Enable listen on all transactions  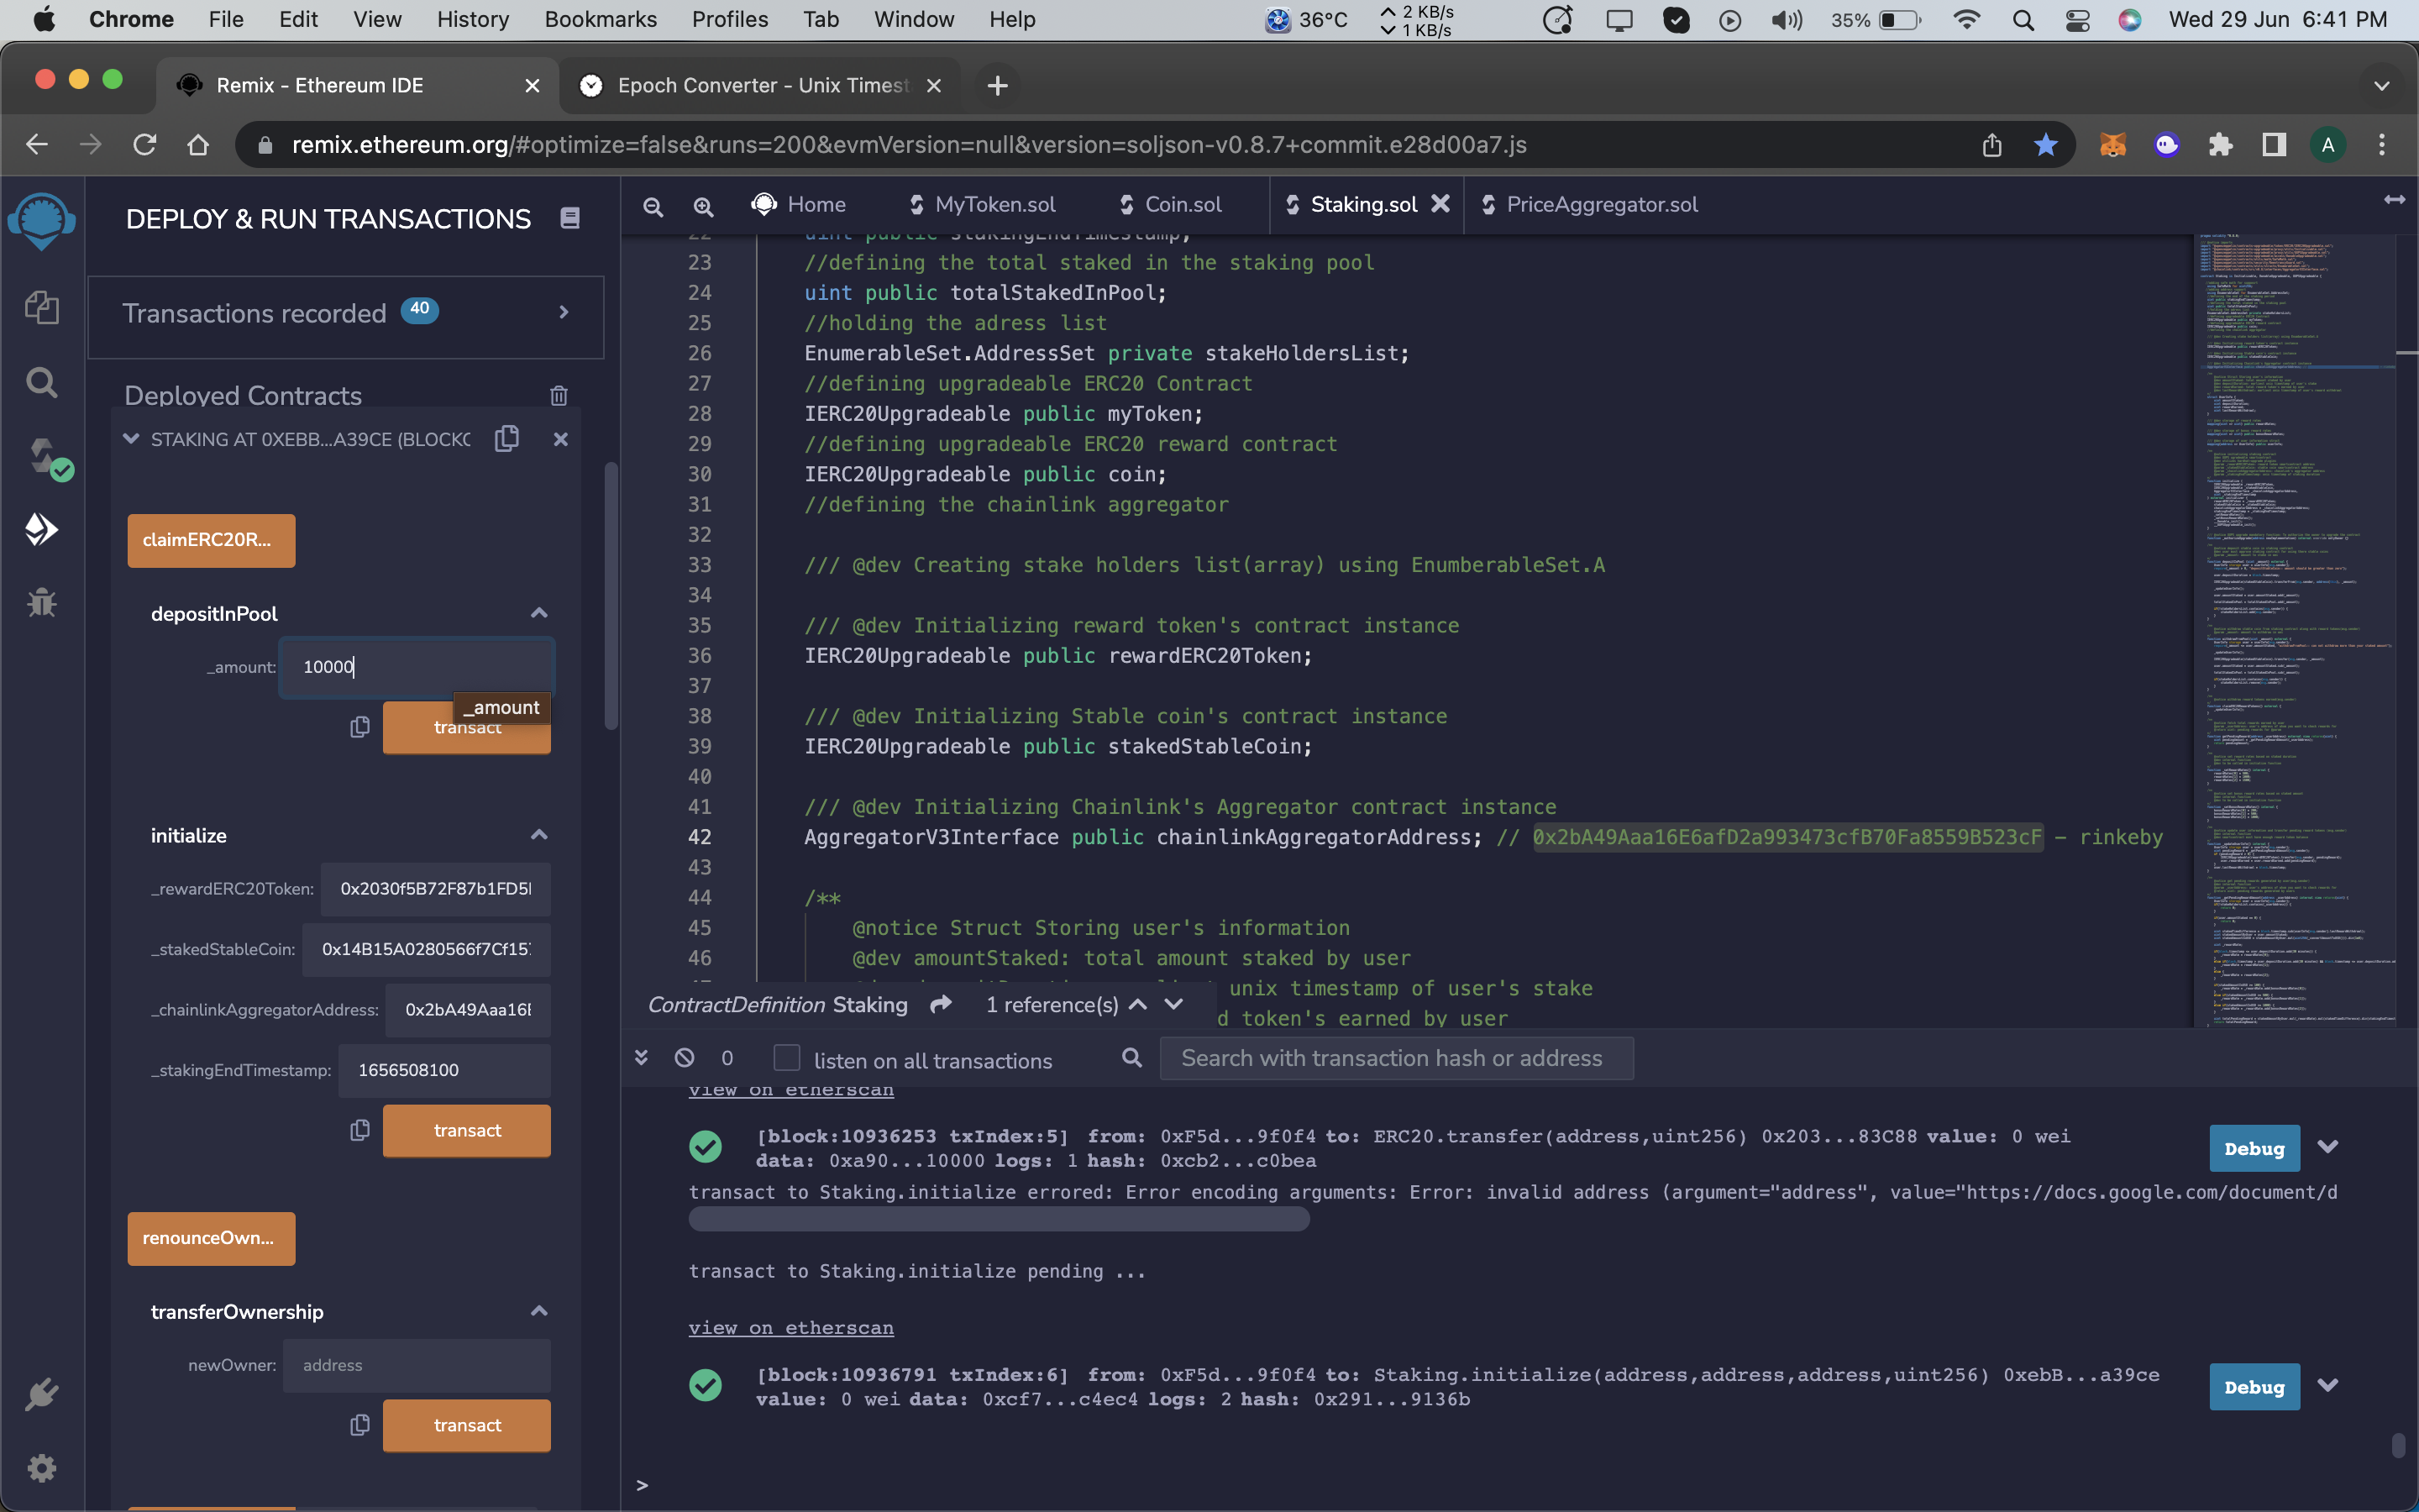[x=788, y=1058]
